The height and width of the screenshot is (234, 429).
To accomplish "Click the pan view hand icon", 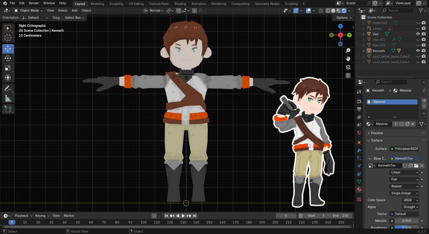I will (x=348, y=59).
